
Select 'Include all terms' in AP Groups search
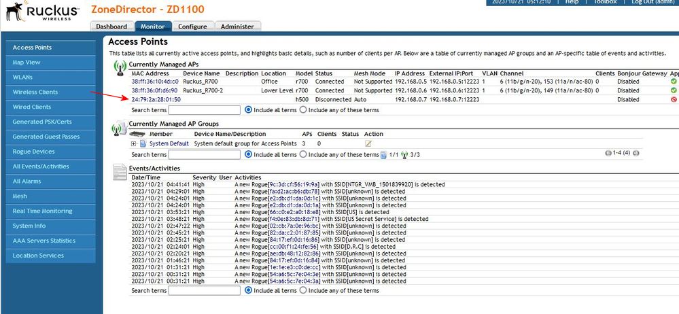pos(248,154)
